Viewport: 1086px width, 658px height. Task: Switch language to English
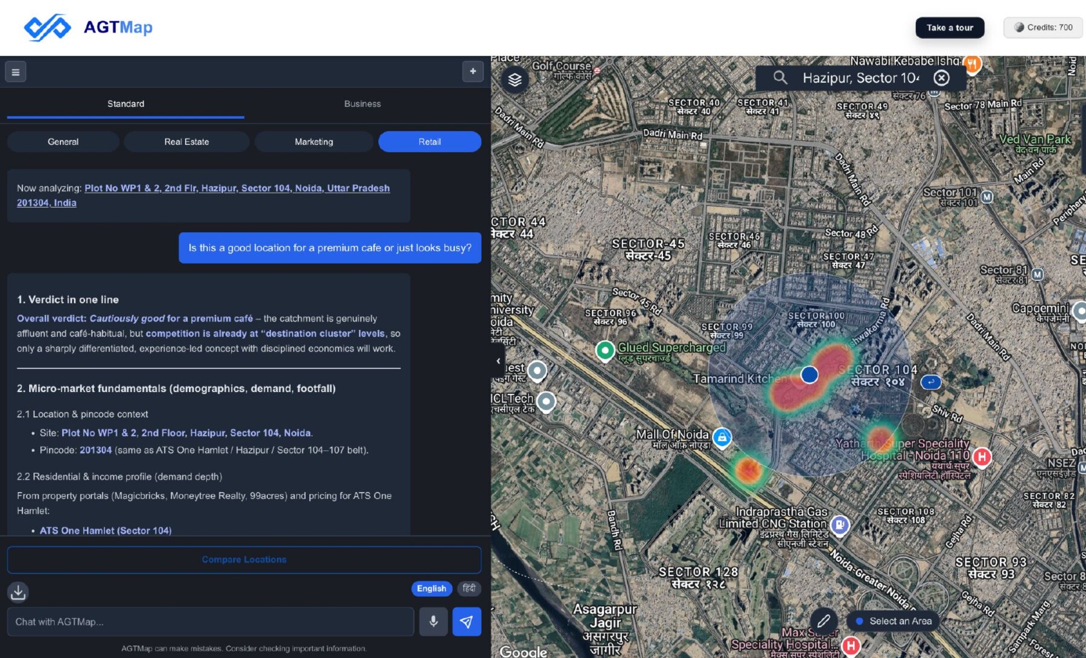click(431, 589)
